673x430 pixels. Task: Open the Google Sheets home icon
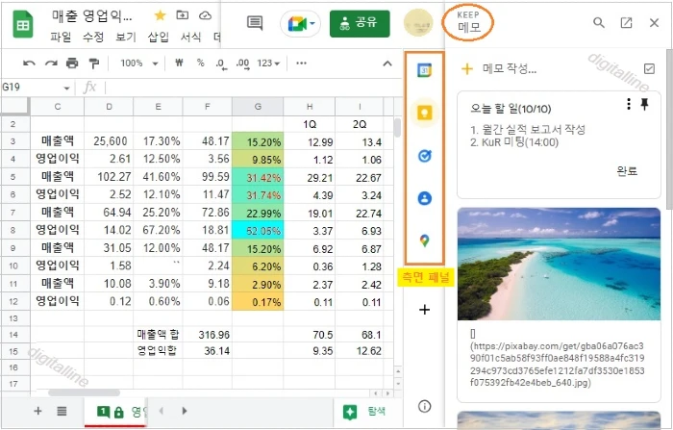(23, 24)
